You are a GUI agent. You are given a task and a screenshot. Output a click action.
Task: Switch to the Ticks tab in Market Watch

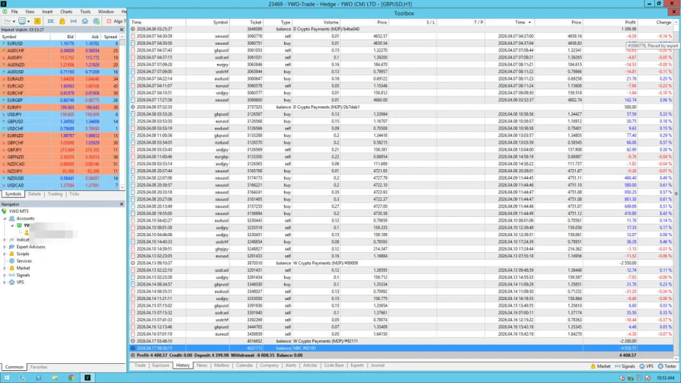click(74, 193)
